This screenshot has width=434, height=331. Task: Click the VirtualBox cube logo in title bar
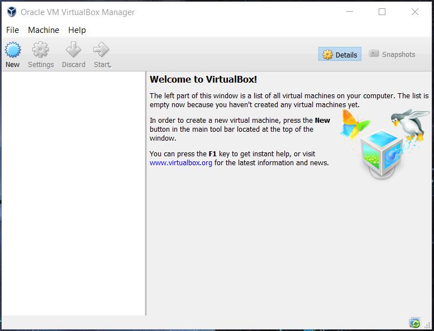pyautogui.click(x=12, y=12)
